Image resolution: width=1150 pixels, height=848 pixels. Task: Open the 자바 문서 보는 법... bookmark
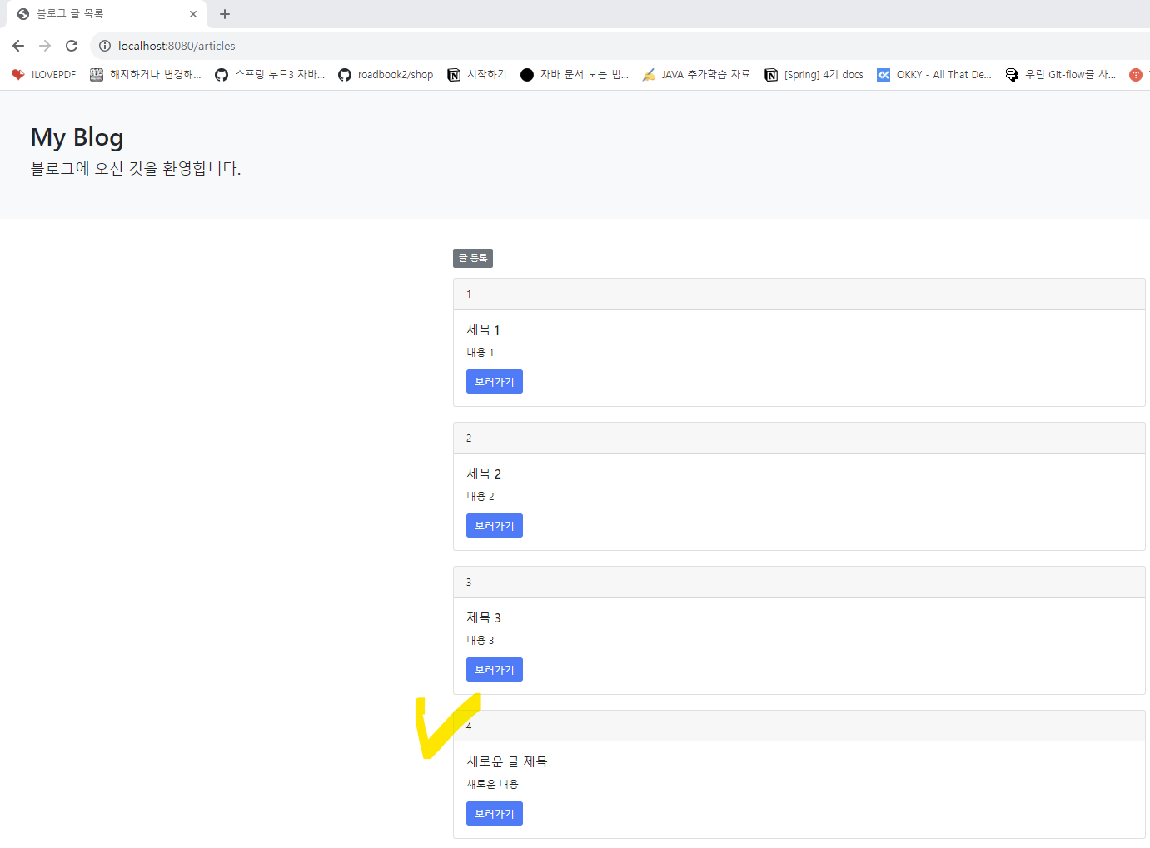click(575, 74)
